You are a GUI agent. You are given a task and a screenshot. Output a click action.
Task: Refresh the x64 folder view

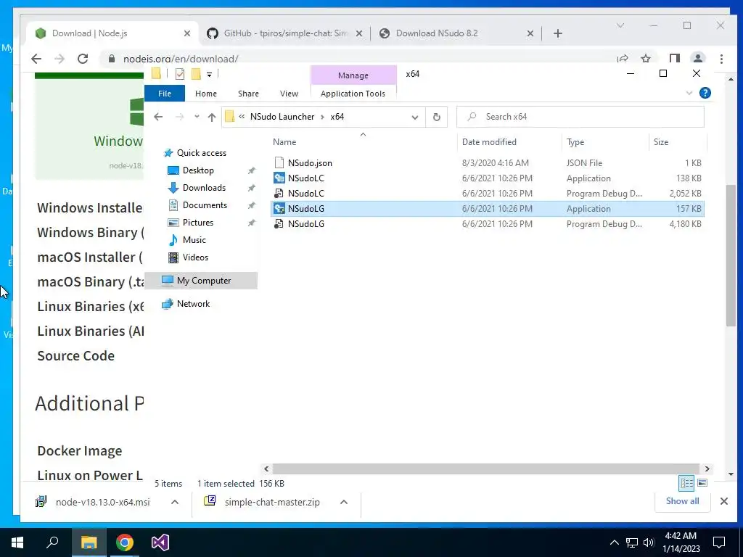[436, 117]
